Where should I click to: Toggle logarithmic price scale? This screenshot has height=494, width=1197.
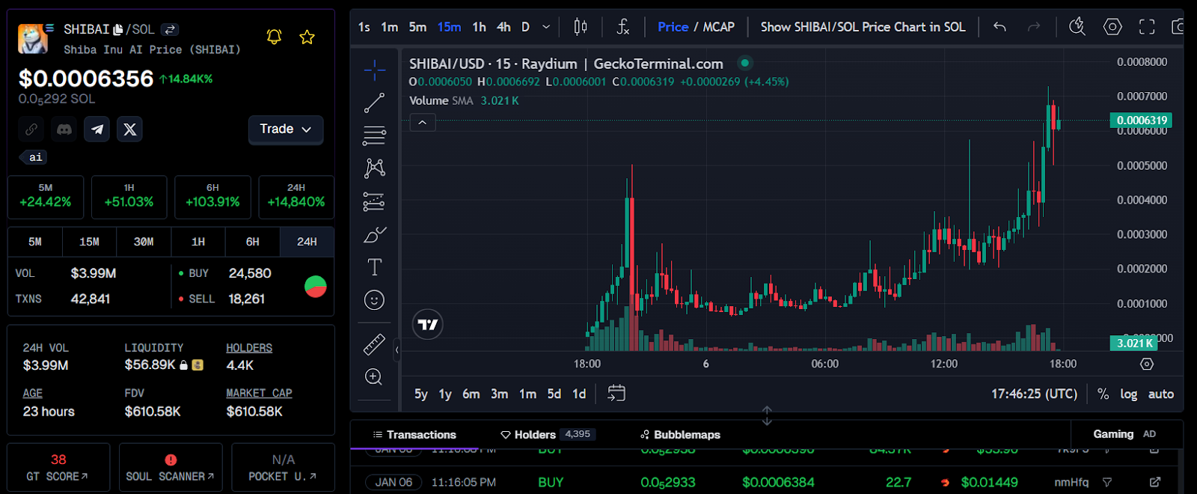click(x=1128, y=394)
